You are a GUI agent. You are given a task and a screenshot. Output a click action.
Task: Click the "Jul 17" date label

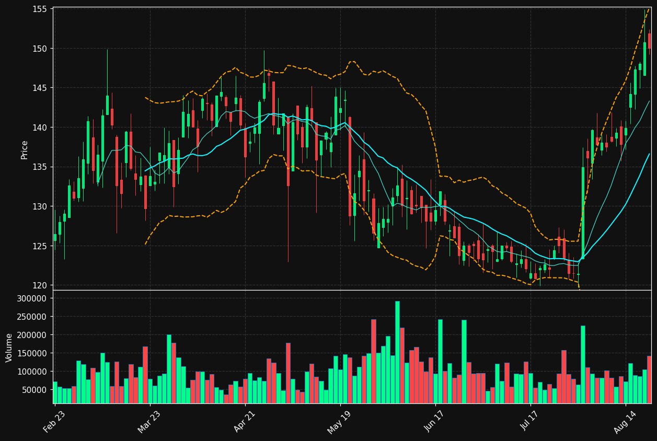coord(529,422)
